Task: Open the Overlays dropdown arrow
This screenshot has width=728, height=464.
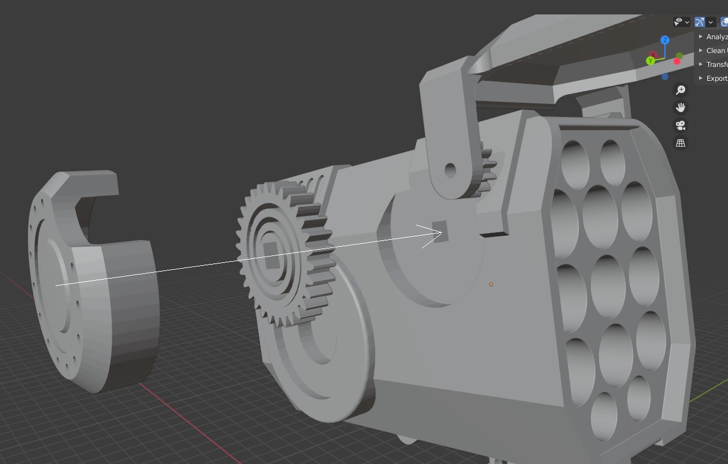Action: [689, 21]
